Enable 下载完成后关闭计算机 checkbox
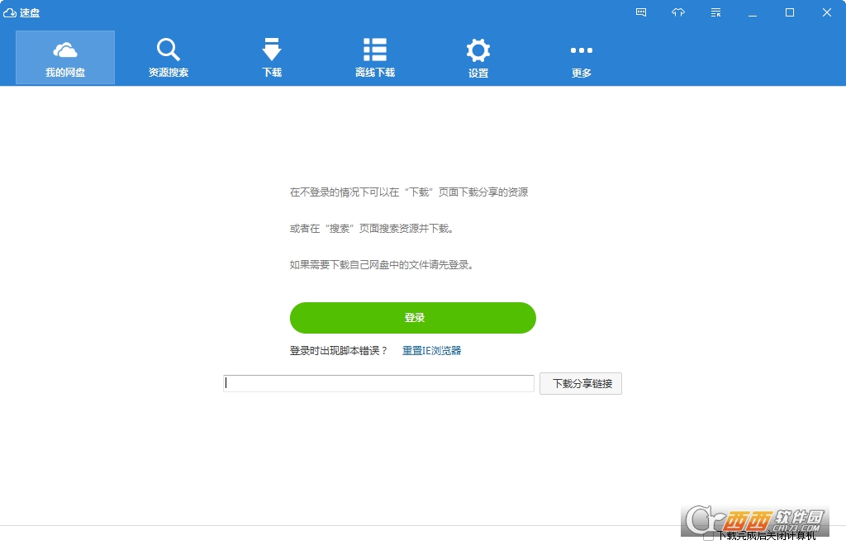 coord(708,536)
